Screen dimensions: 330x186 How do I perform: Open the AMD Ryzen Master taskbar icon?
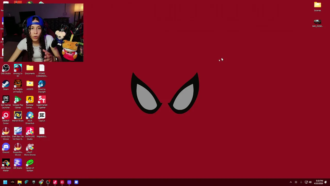tap(12, 182)
